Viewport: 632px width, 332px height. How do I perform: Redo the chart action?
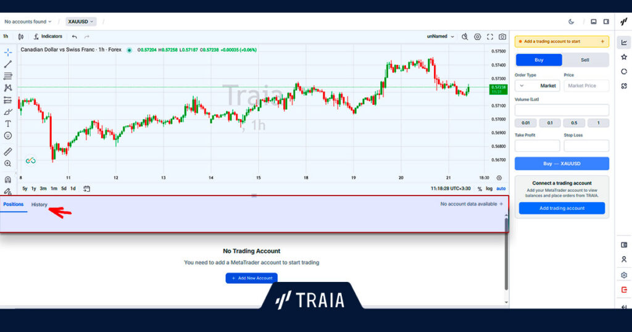pyautogui.click(x=86, y=36)
